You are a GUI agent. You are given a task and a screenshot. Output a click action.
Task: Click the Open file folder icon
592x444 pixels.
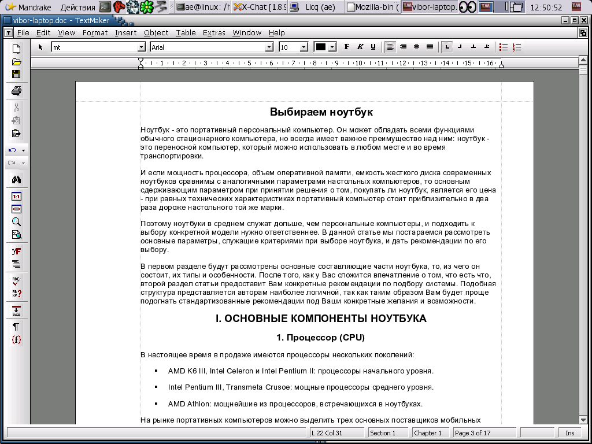(x=16, y=61)
